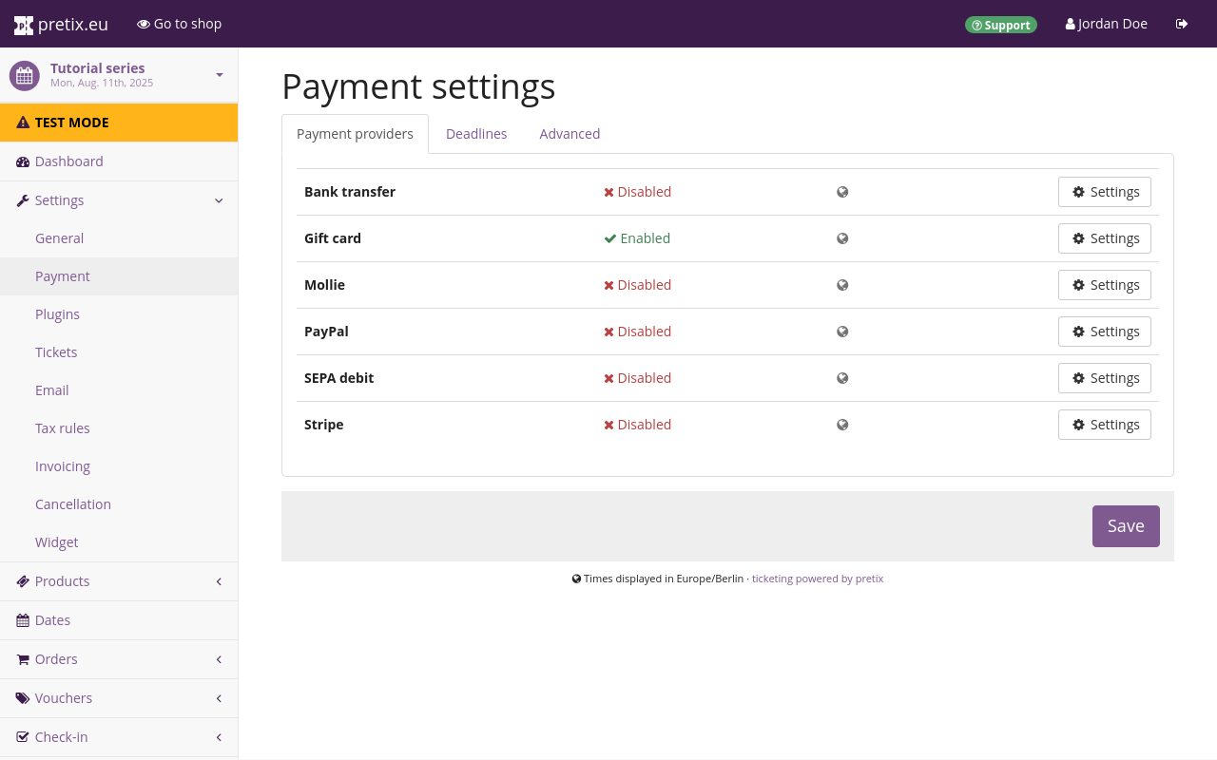Switch to the Payment providers tab
Viewport: 1217px width, 760px height.
(355, 134)
